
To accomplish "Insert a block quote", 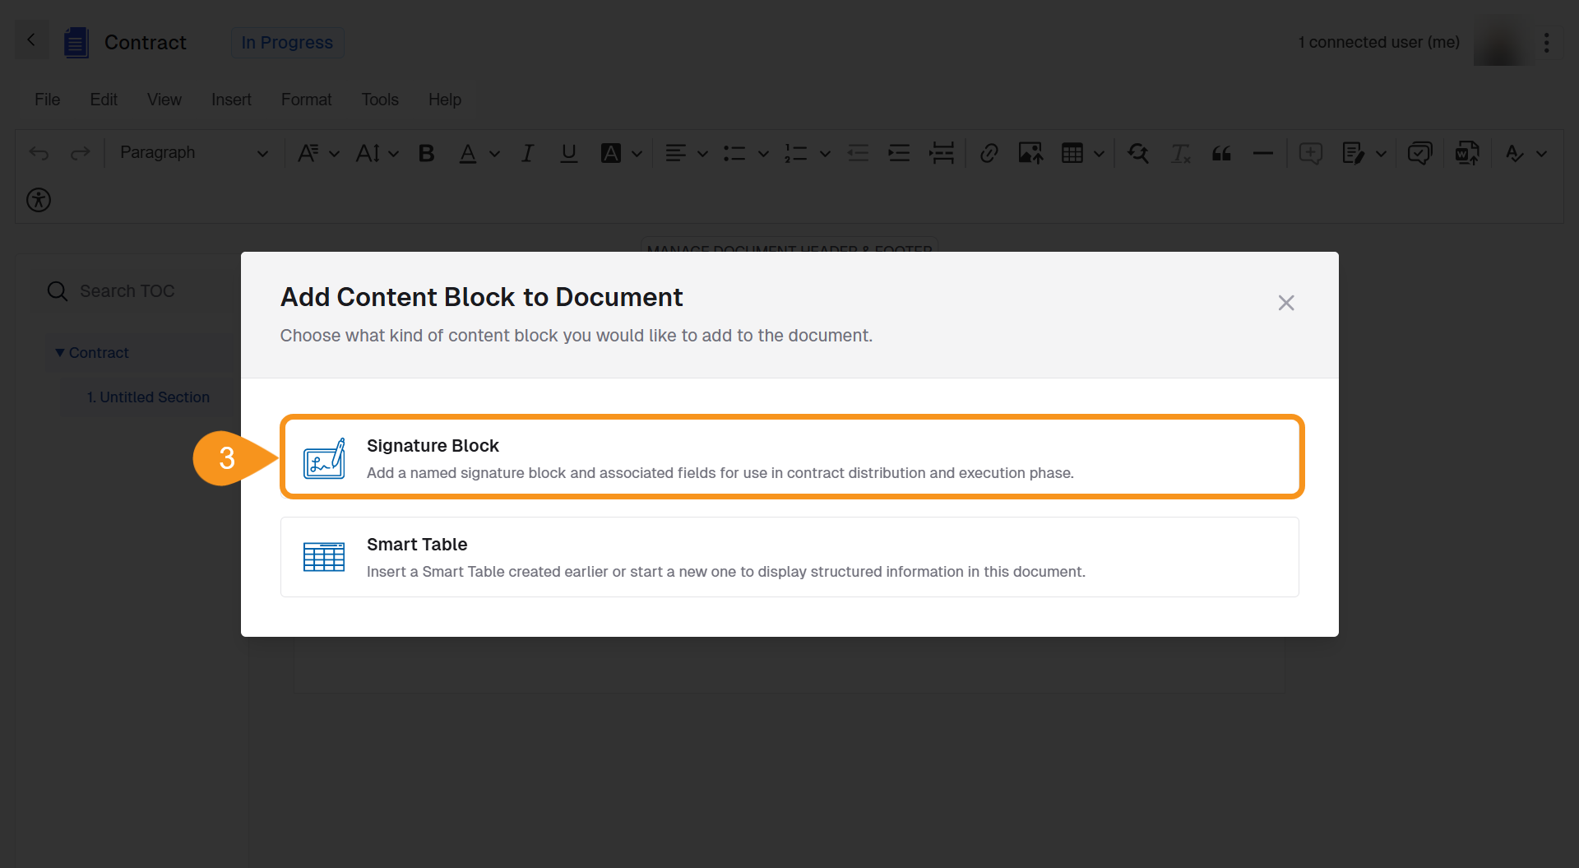I will (x=1221, y=153).
